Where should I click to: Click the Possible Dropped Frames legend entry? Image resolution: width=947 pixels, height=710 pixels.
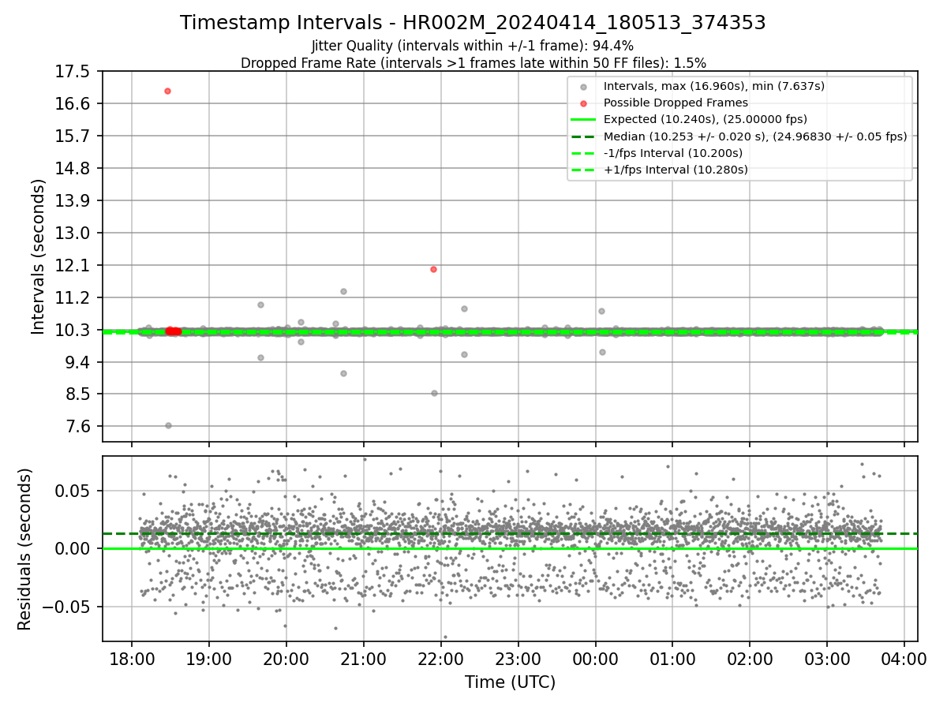[x=676, y=103]
